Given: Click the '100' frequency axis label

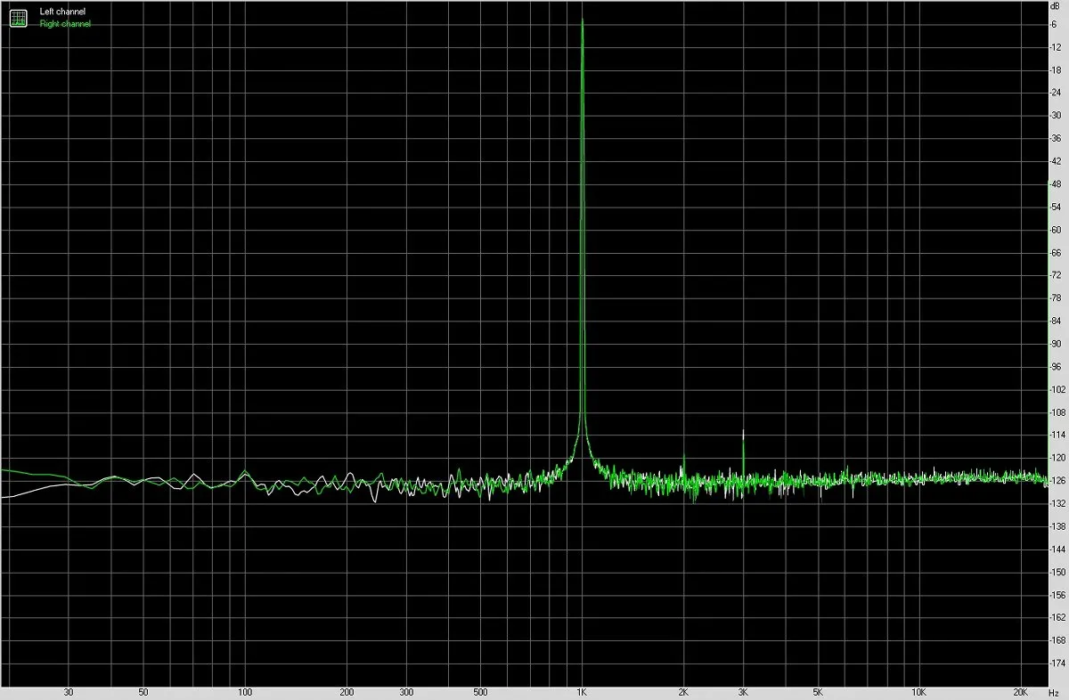Looking at the screenshot, I should tap(246, 692).
